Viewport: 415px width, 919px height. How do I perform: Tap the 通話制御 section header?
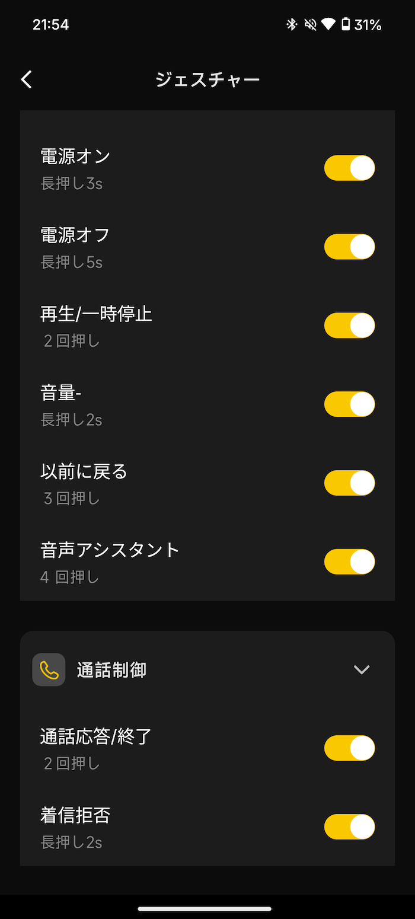coord(111,670)
